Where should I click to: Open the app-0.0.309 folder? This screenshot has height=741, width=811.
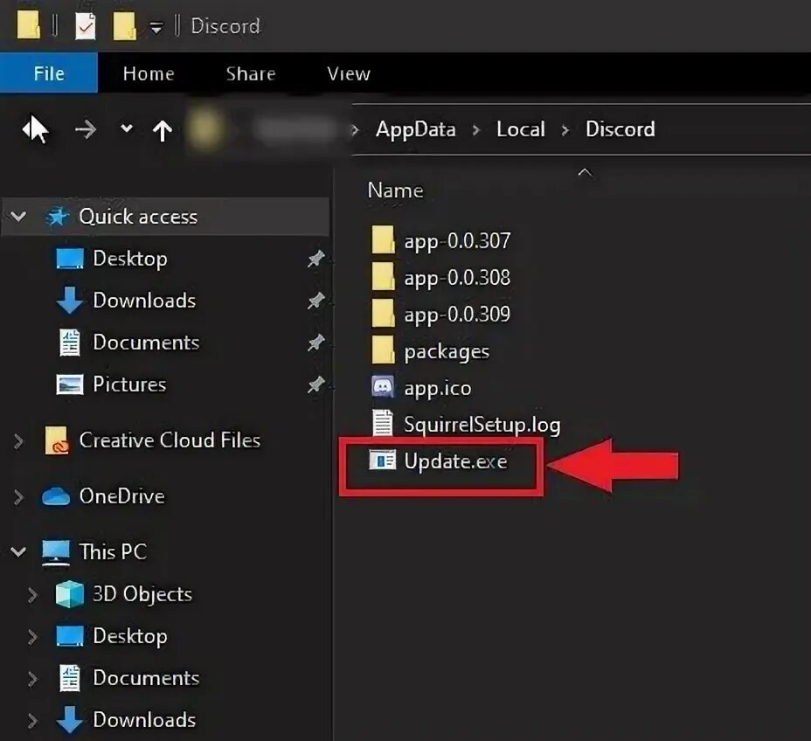(457, 314)
